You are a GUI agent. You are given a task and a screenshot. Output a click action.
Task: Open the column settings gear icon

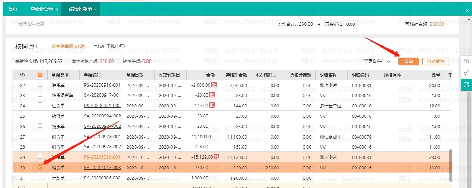23,76
